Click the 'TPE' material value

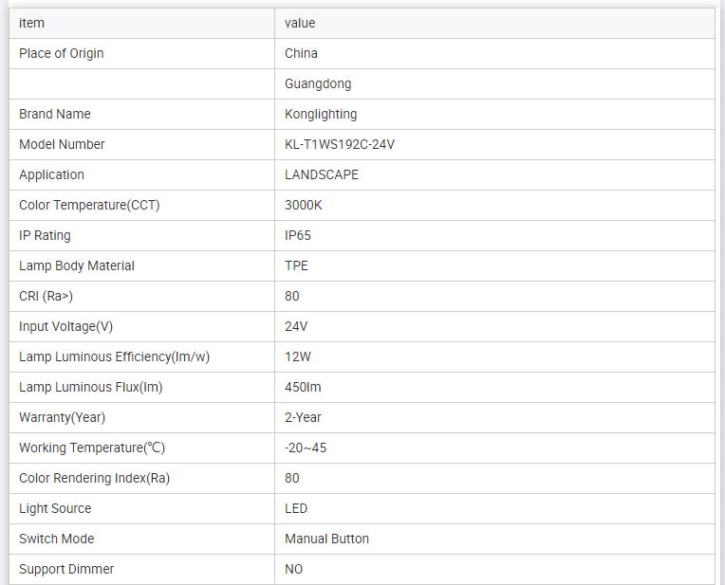coord(296,265)
